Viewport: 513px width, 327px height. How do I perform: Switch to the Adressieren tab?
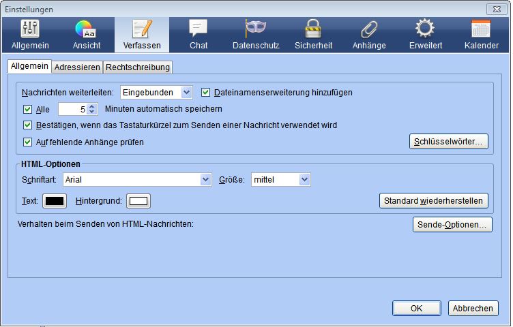click(x=77, y=67)
